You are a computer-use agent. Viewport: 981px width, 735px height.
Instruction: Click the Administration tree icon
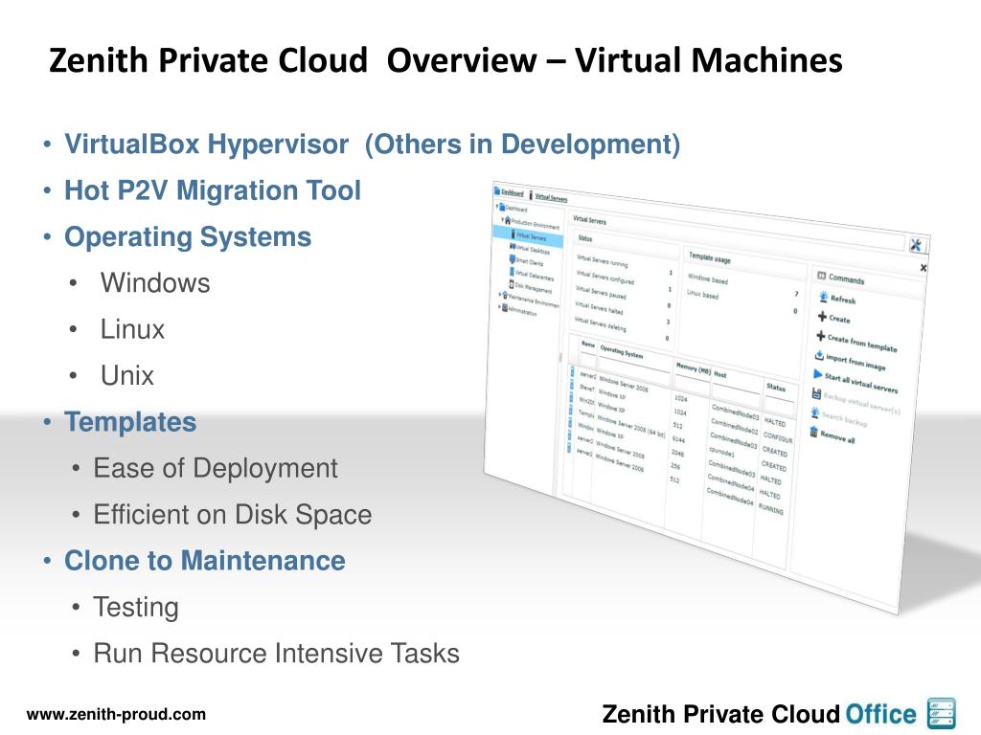505,308
